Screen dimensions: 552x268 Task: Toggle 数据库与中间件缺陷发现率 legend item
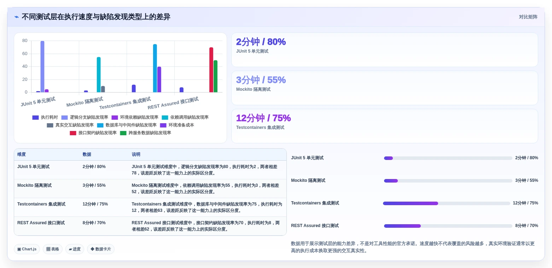pyautogui.click(x=127, y=125)
